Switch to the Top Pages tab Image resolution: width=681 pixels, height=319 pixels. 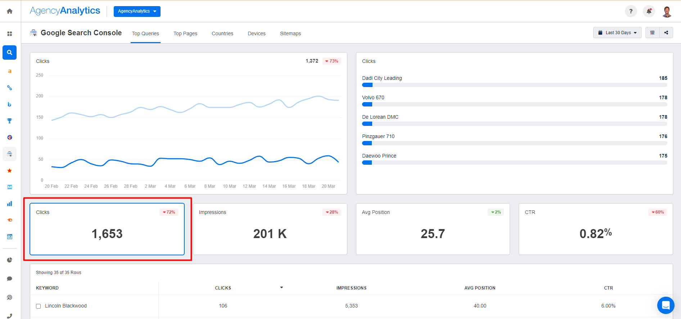coord(185,33)
